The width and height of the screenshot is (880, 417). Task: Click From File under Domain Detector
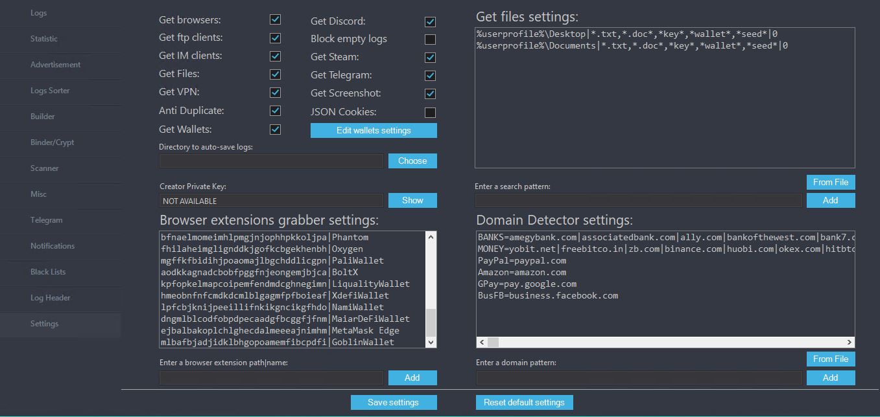831,359
